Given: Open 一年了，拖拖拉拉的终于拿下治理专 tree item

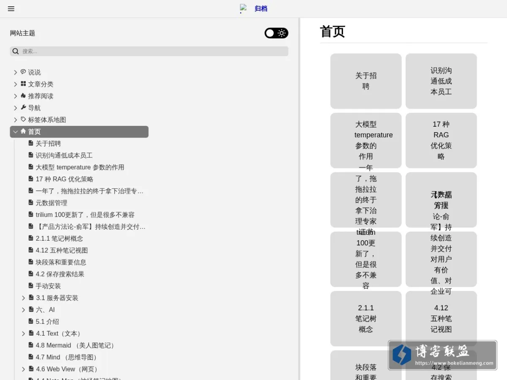Looking at the screenshot, I should point(90,191).
